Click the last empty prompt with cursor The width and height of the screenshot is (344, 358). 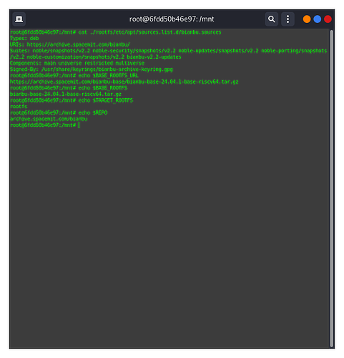click(45, 125)
